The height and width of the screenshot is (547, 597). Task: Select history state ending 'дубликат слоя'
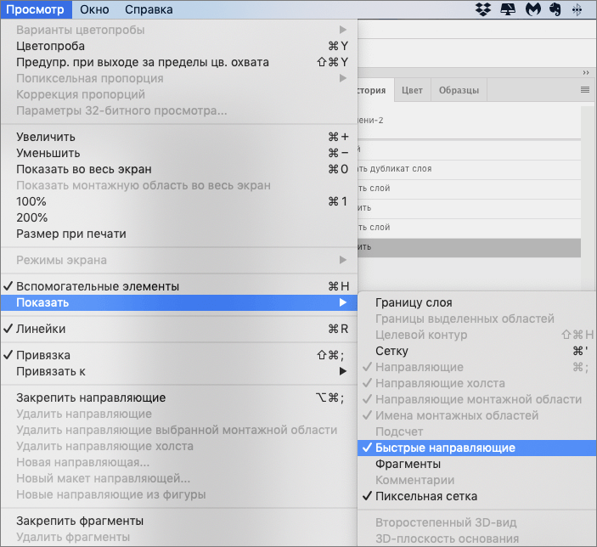[x=469, y=169]
